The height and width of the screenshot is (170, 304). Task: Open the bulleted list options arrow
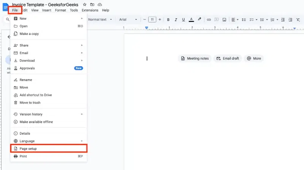pos(267,20)
